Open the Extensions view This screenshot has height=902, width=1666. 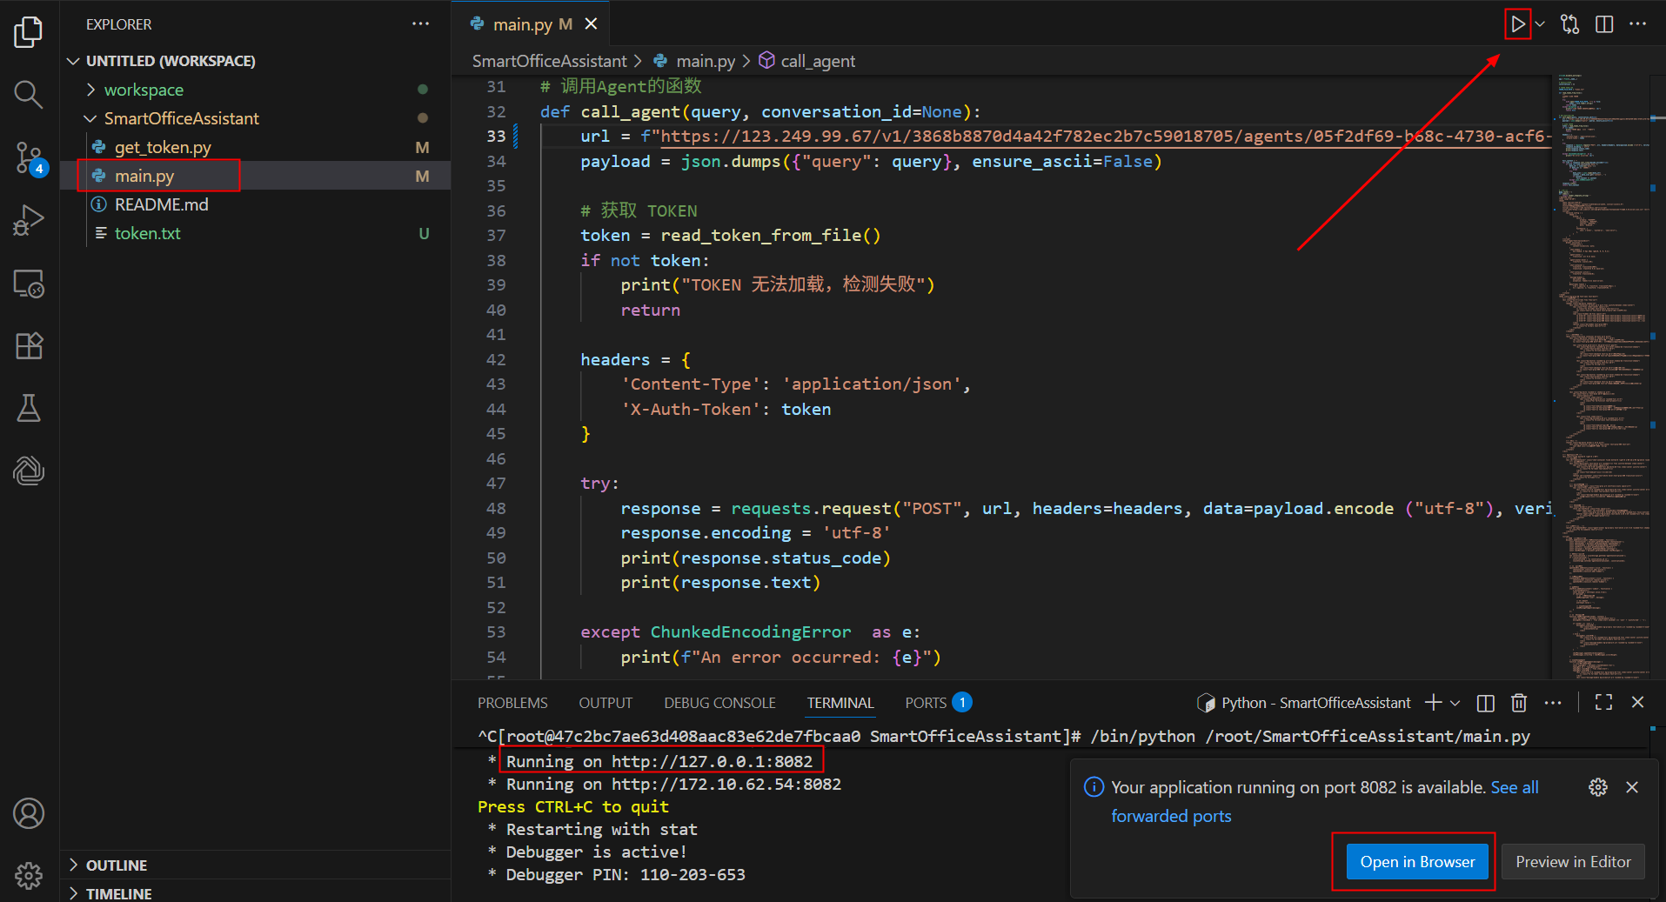click(28, 346)
